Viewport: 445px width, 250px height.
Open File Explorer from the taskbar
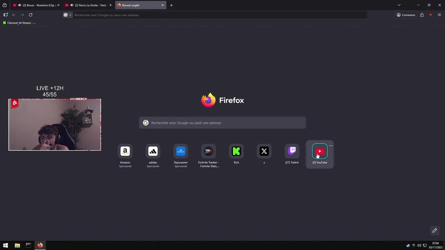17,245
